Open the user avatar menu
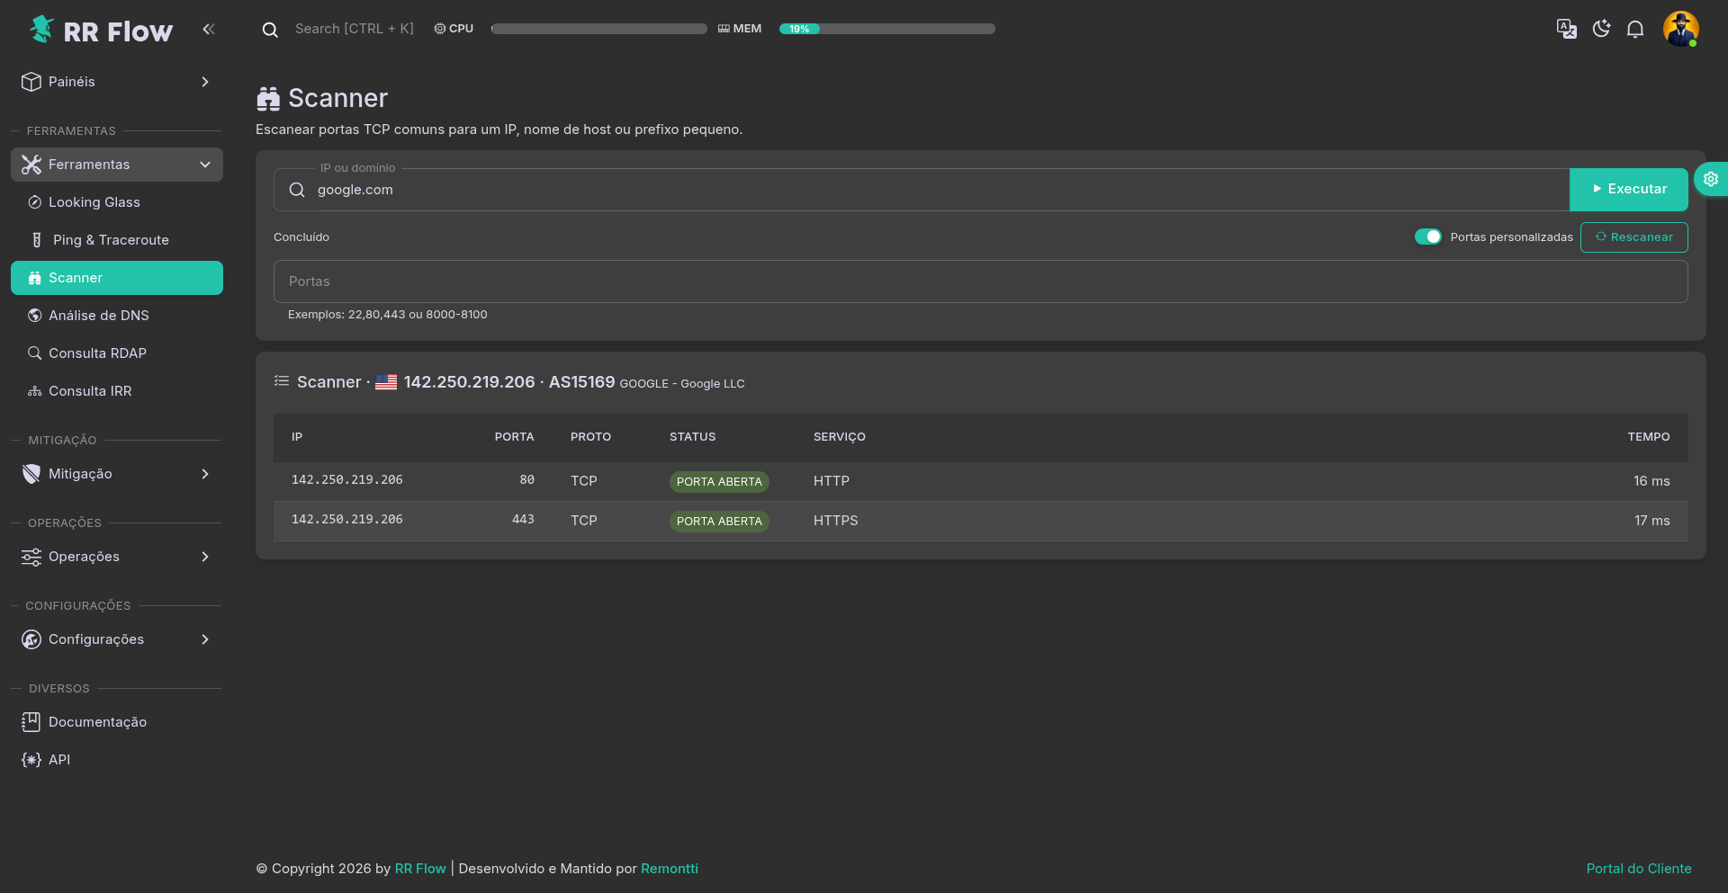Viewport: 1728px width, 893px height. tap(1680, 29)
